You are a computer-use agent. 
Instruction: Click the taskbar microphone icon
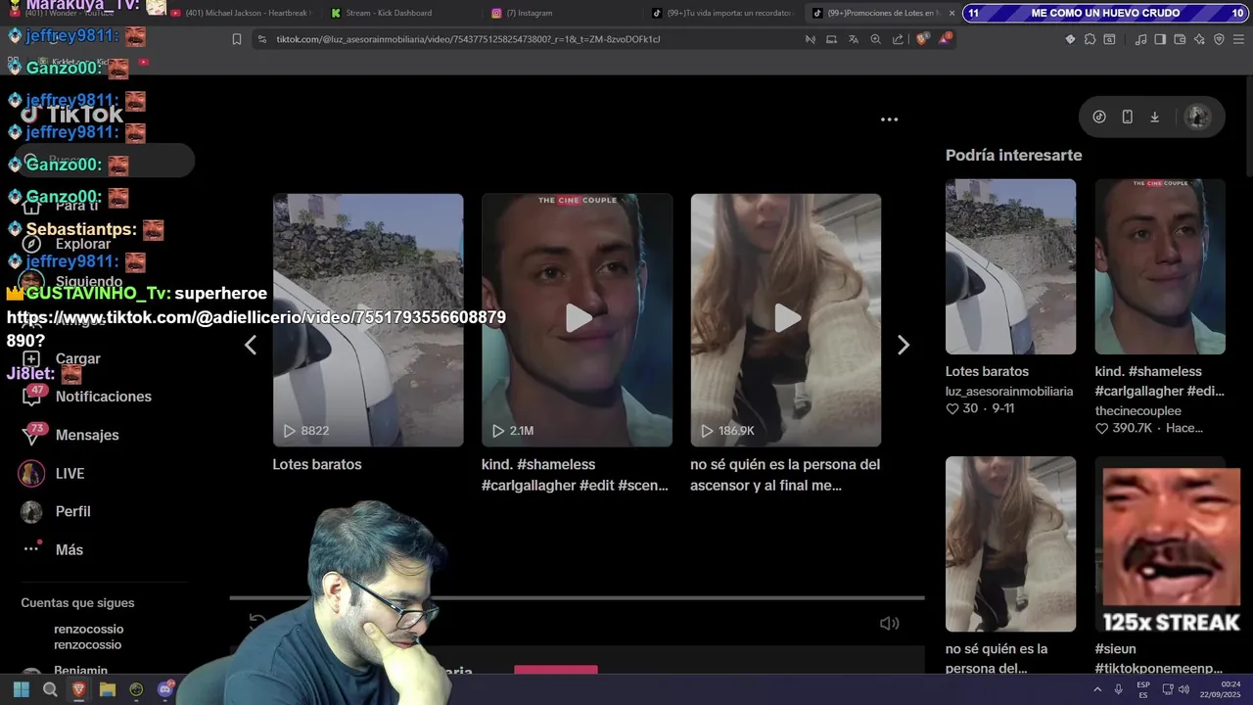point(1119,689)
